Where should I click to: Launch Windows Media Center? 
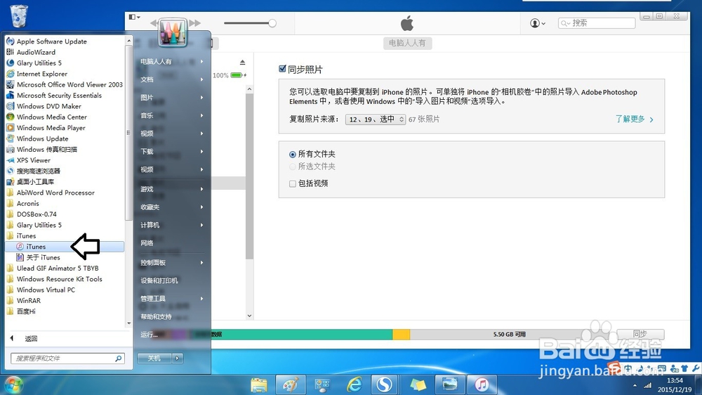point(46,117)
